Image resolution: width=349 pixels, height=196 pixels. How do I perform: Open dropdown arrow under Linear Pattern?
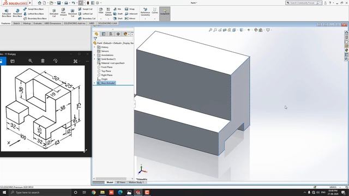tap(109, 19)
